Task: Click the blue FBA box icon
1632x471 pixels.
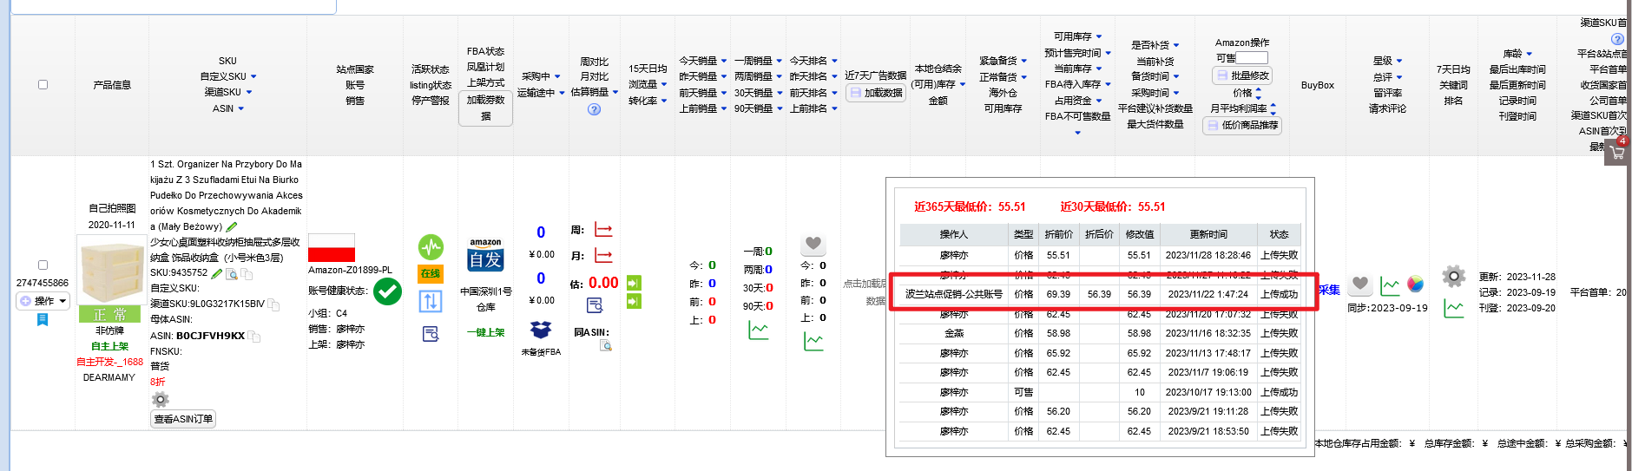Action: tap(541, 330)
